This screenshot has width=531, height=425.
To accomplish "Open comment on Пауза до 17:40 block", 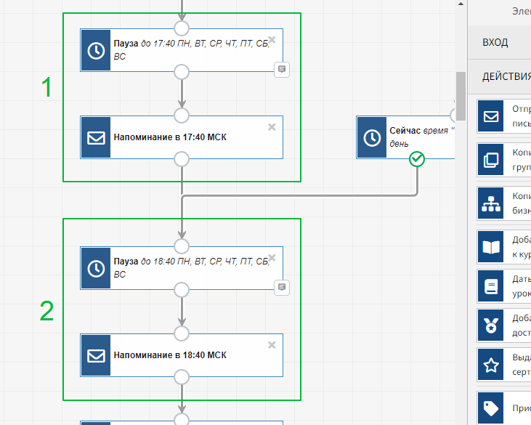I will coord(282,70).
